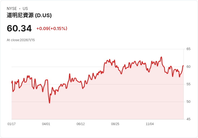Image resolution: width=198 pixels, height=138 pixels.
Task: Click the 65 price axis label
Action: click(189, 49)
